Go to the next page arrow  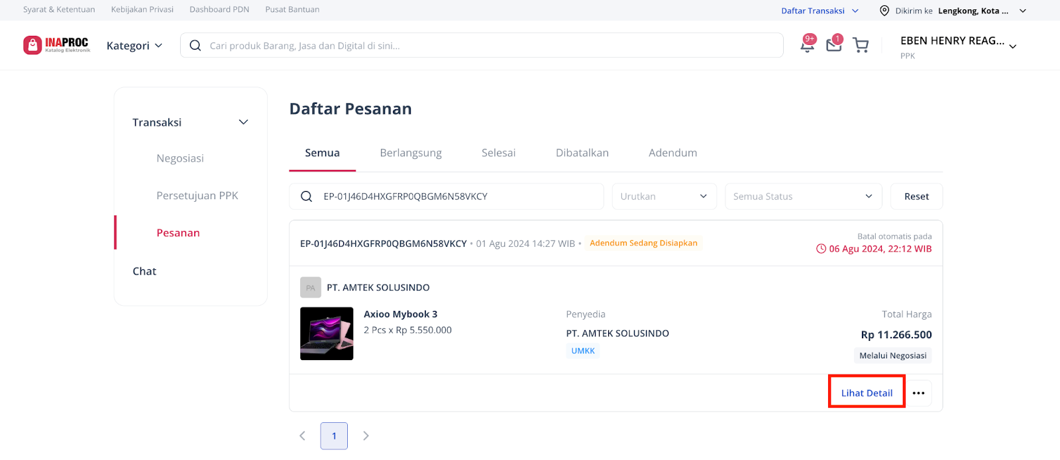pyautogui.click(x=366, y=436)
